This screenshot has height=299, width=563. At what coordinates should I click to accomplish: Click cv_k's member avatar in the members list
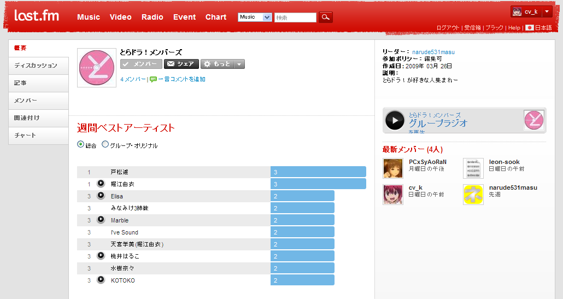(393, 195)
